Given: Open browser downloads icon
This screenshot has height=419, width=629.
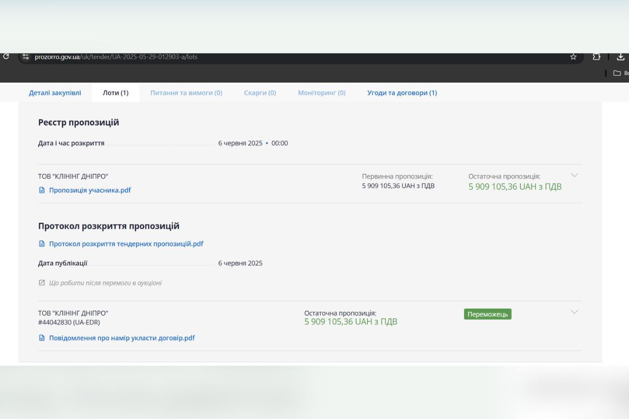Looking at the screenshot, I should (621, 57).
